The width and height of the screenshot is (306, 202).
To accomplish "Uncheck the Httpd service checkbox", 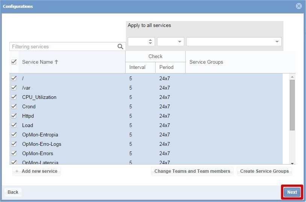I will pyautogui.click(x=14, y=116).
